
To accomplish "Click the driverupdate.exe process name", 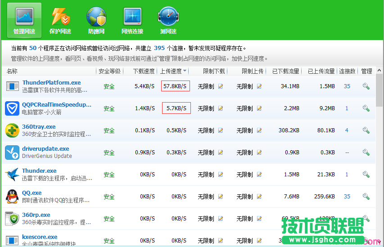I will [x=45, y=149].
